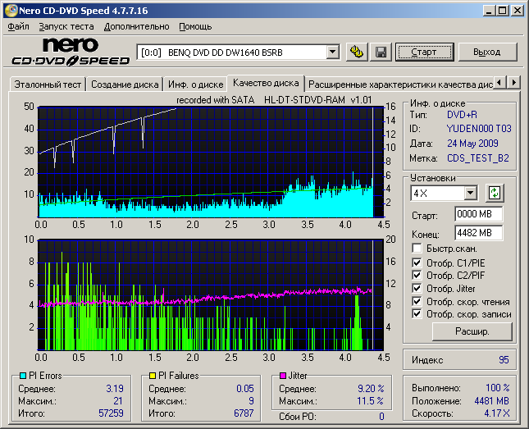Enable the Быстр.скан. quick scan checkbox

coord(417,249)
